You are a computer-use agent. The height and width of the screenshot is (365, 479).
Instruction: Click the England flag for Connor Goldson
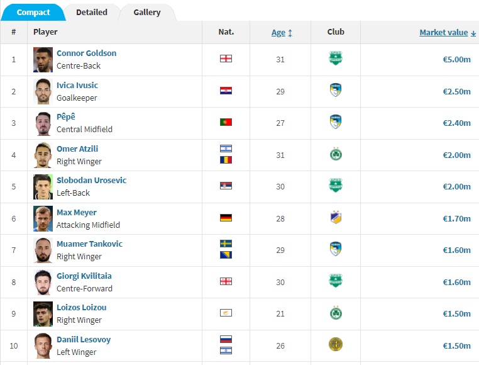(x=226, y=59)
